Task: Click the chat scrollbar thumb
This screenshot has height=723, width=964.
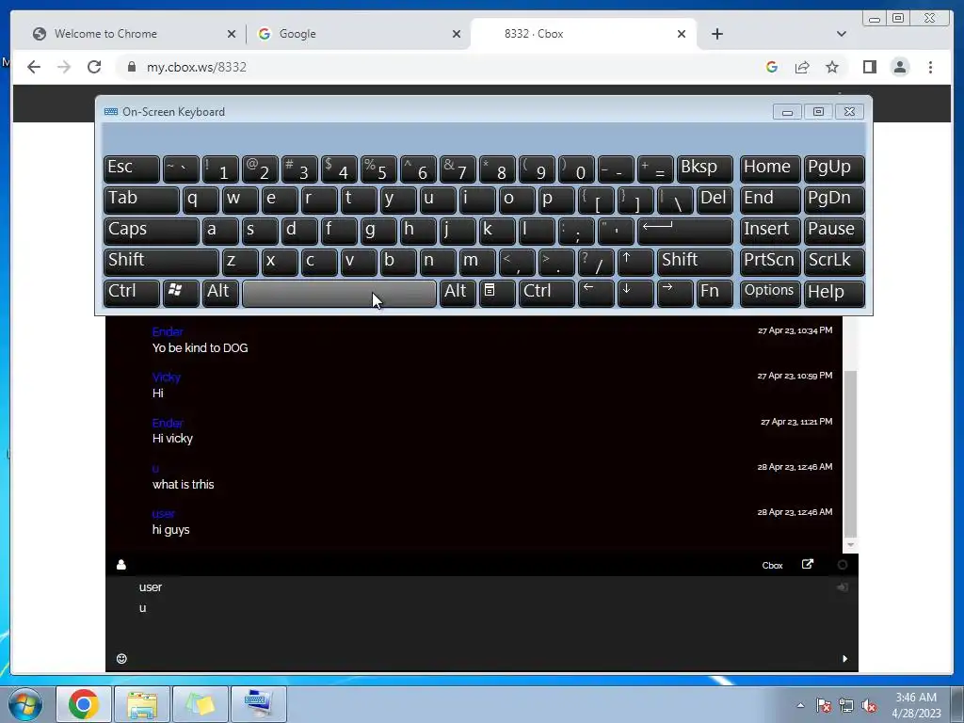Action: click(850, 454)
